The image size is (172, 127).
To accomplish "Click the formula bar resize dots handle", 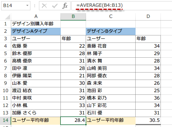I will click(35, 6).
